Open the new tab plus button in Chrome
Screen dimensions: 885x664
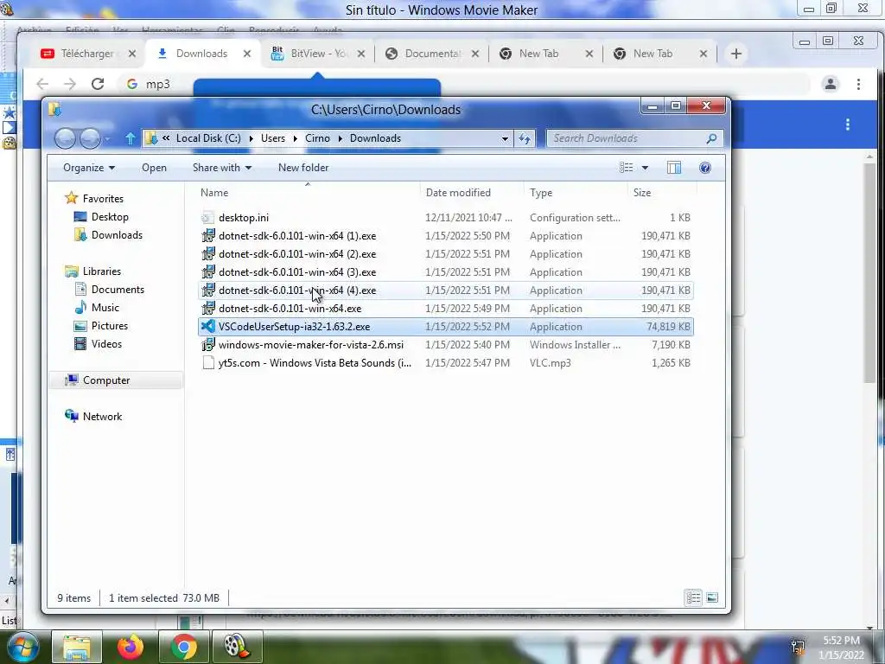[736, 54]
